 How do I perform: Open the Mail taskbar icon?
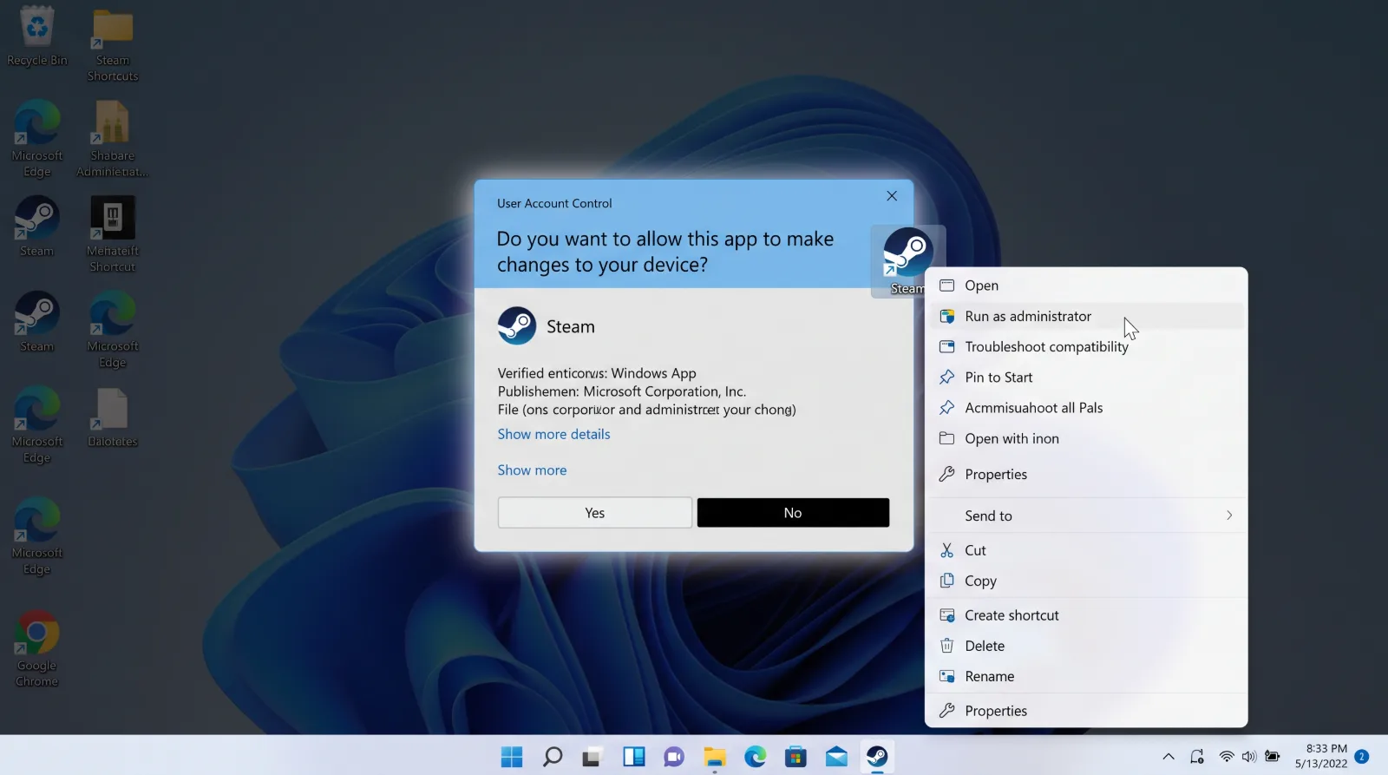(836, 757)
